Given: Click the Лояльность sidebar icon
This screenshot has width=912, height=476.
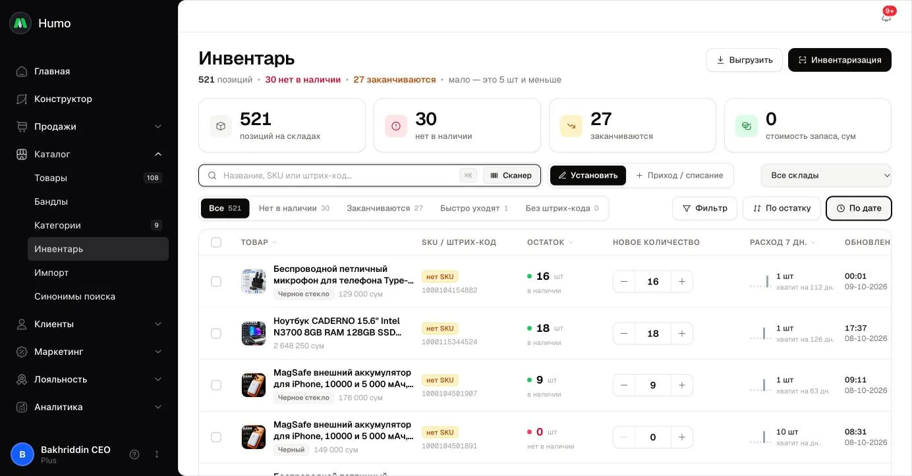Looking at the screenshot, I should click(x=22, y=379).
